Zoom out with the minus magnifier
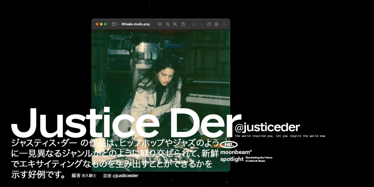This screenshot has height=187, width=374. pyautogui.click(x=168, y=24)
